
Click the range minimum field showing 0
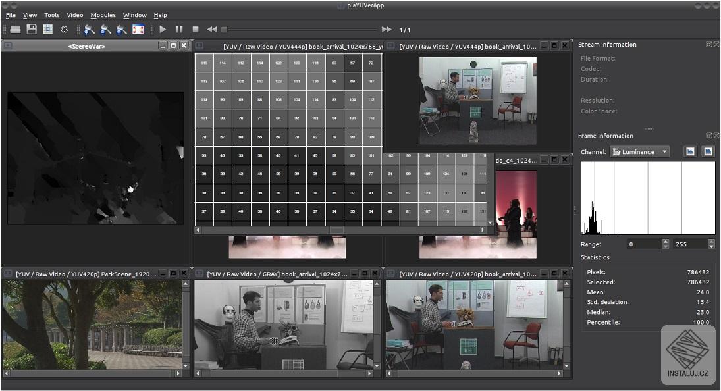point(644,244)
